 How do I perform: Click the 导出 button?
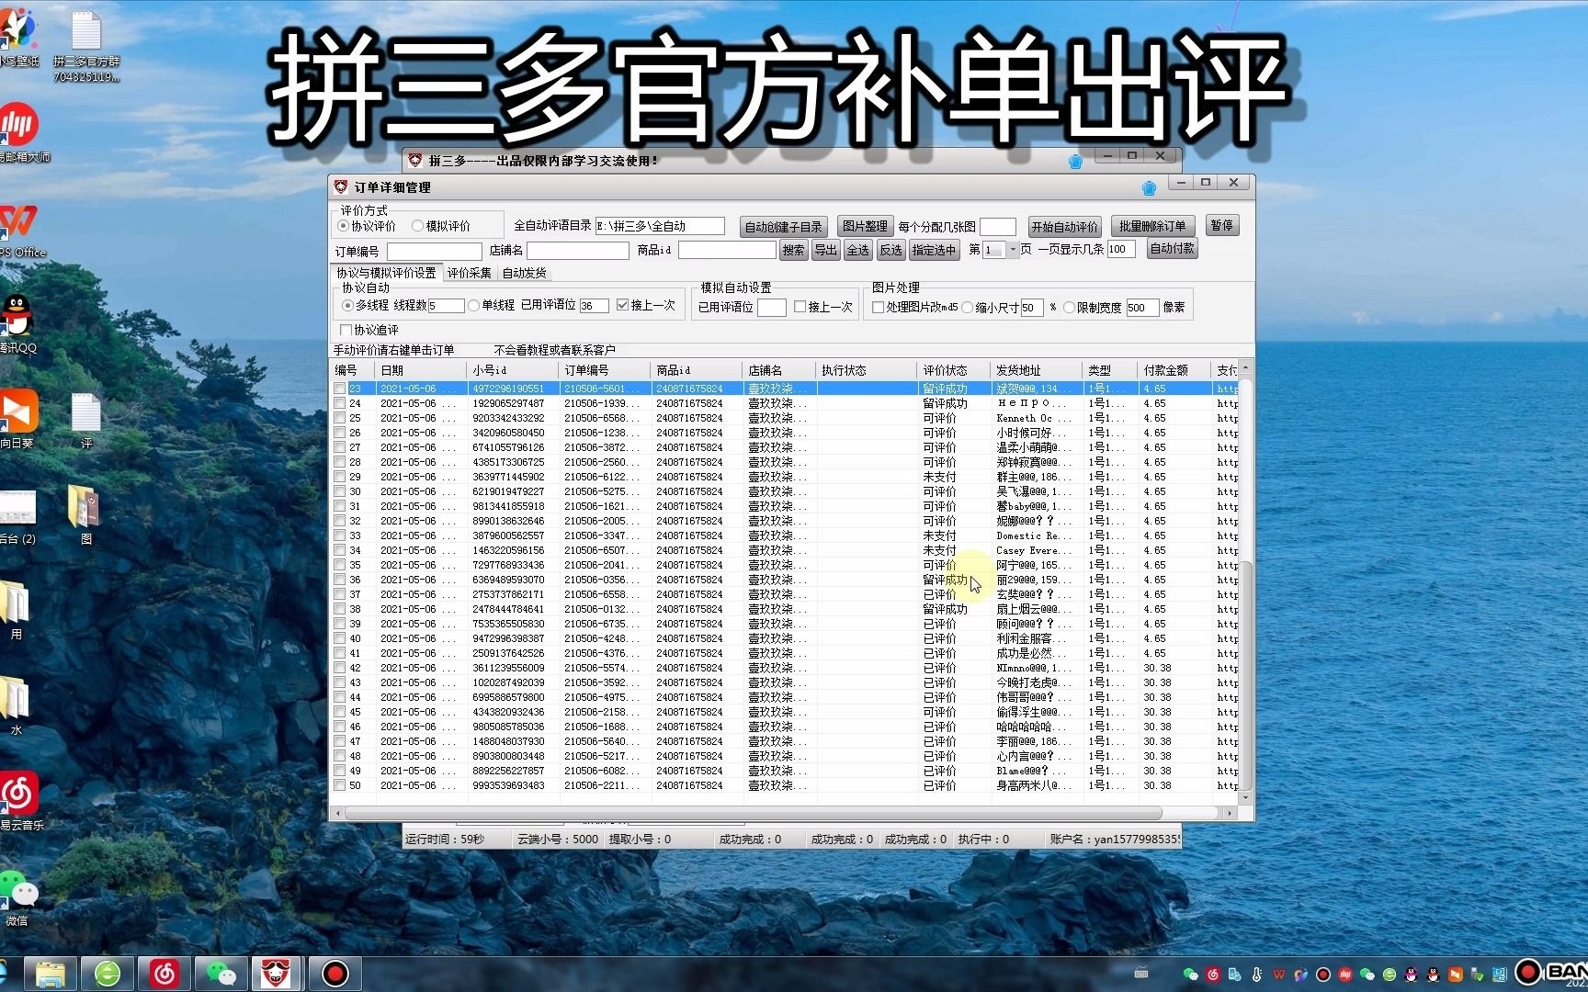(826, 250)
